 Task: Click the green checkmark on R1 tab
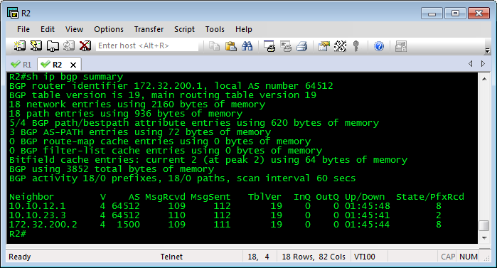(16, 64)
